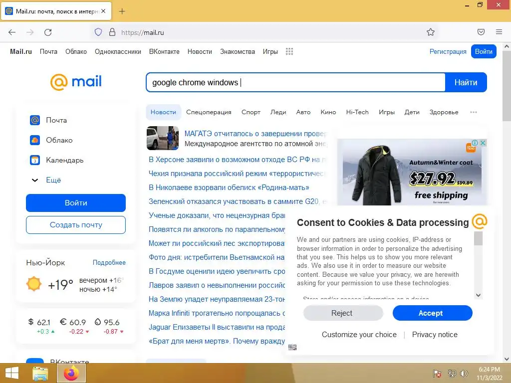
Task: Switch to the Спорт news tab
Action: click(x=251, y=112)
